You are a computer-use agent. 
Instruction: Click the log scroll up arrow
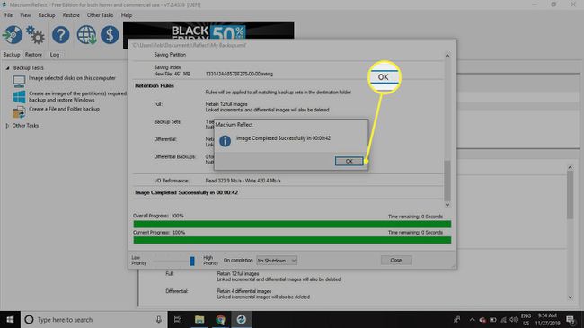(x=447, y=56)
